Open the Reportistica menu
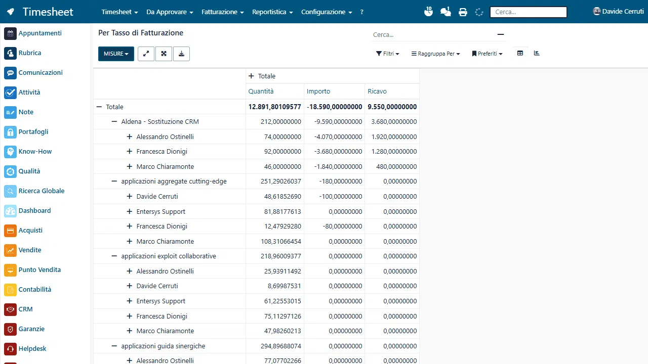The image size is (648, 364). point(272,12)
